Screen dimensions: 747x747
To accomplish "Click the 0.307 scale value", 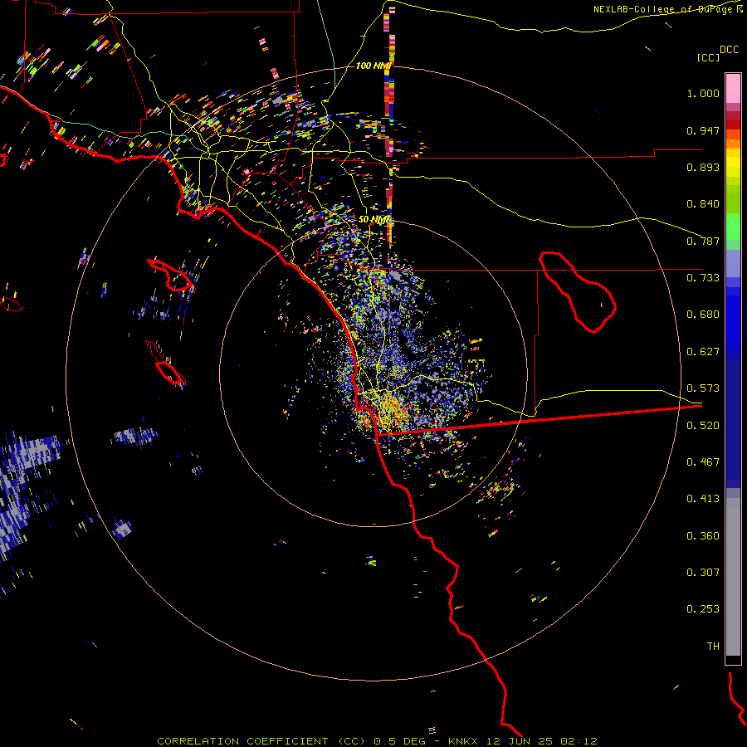I will tap(703, 573).
